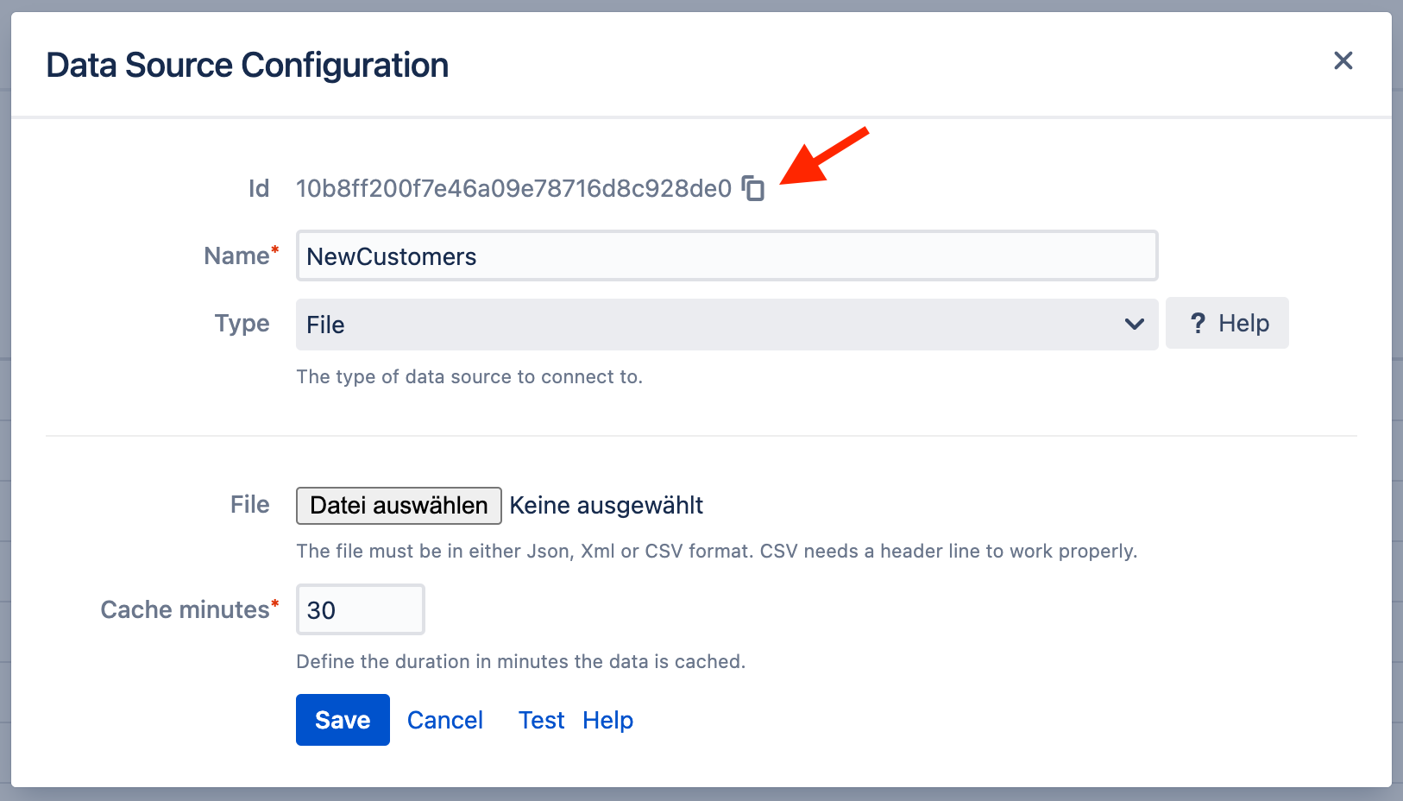Open the Help button beside Type dropdown
Image resolution: width=1403 pixels, height=801 pixels.
(1226, 324)
